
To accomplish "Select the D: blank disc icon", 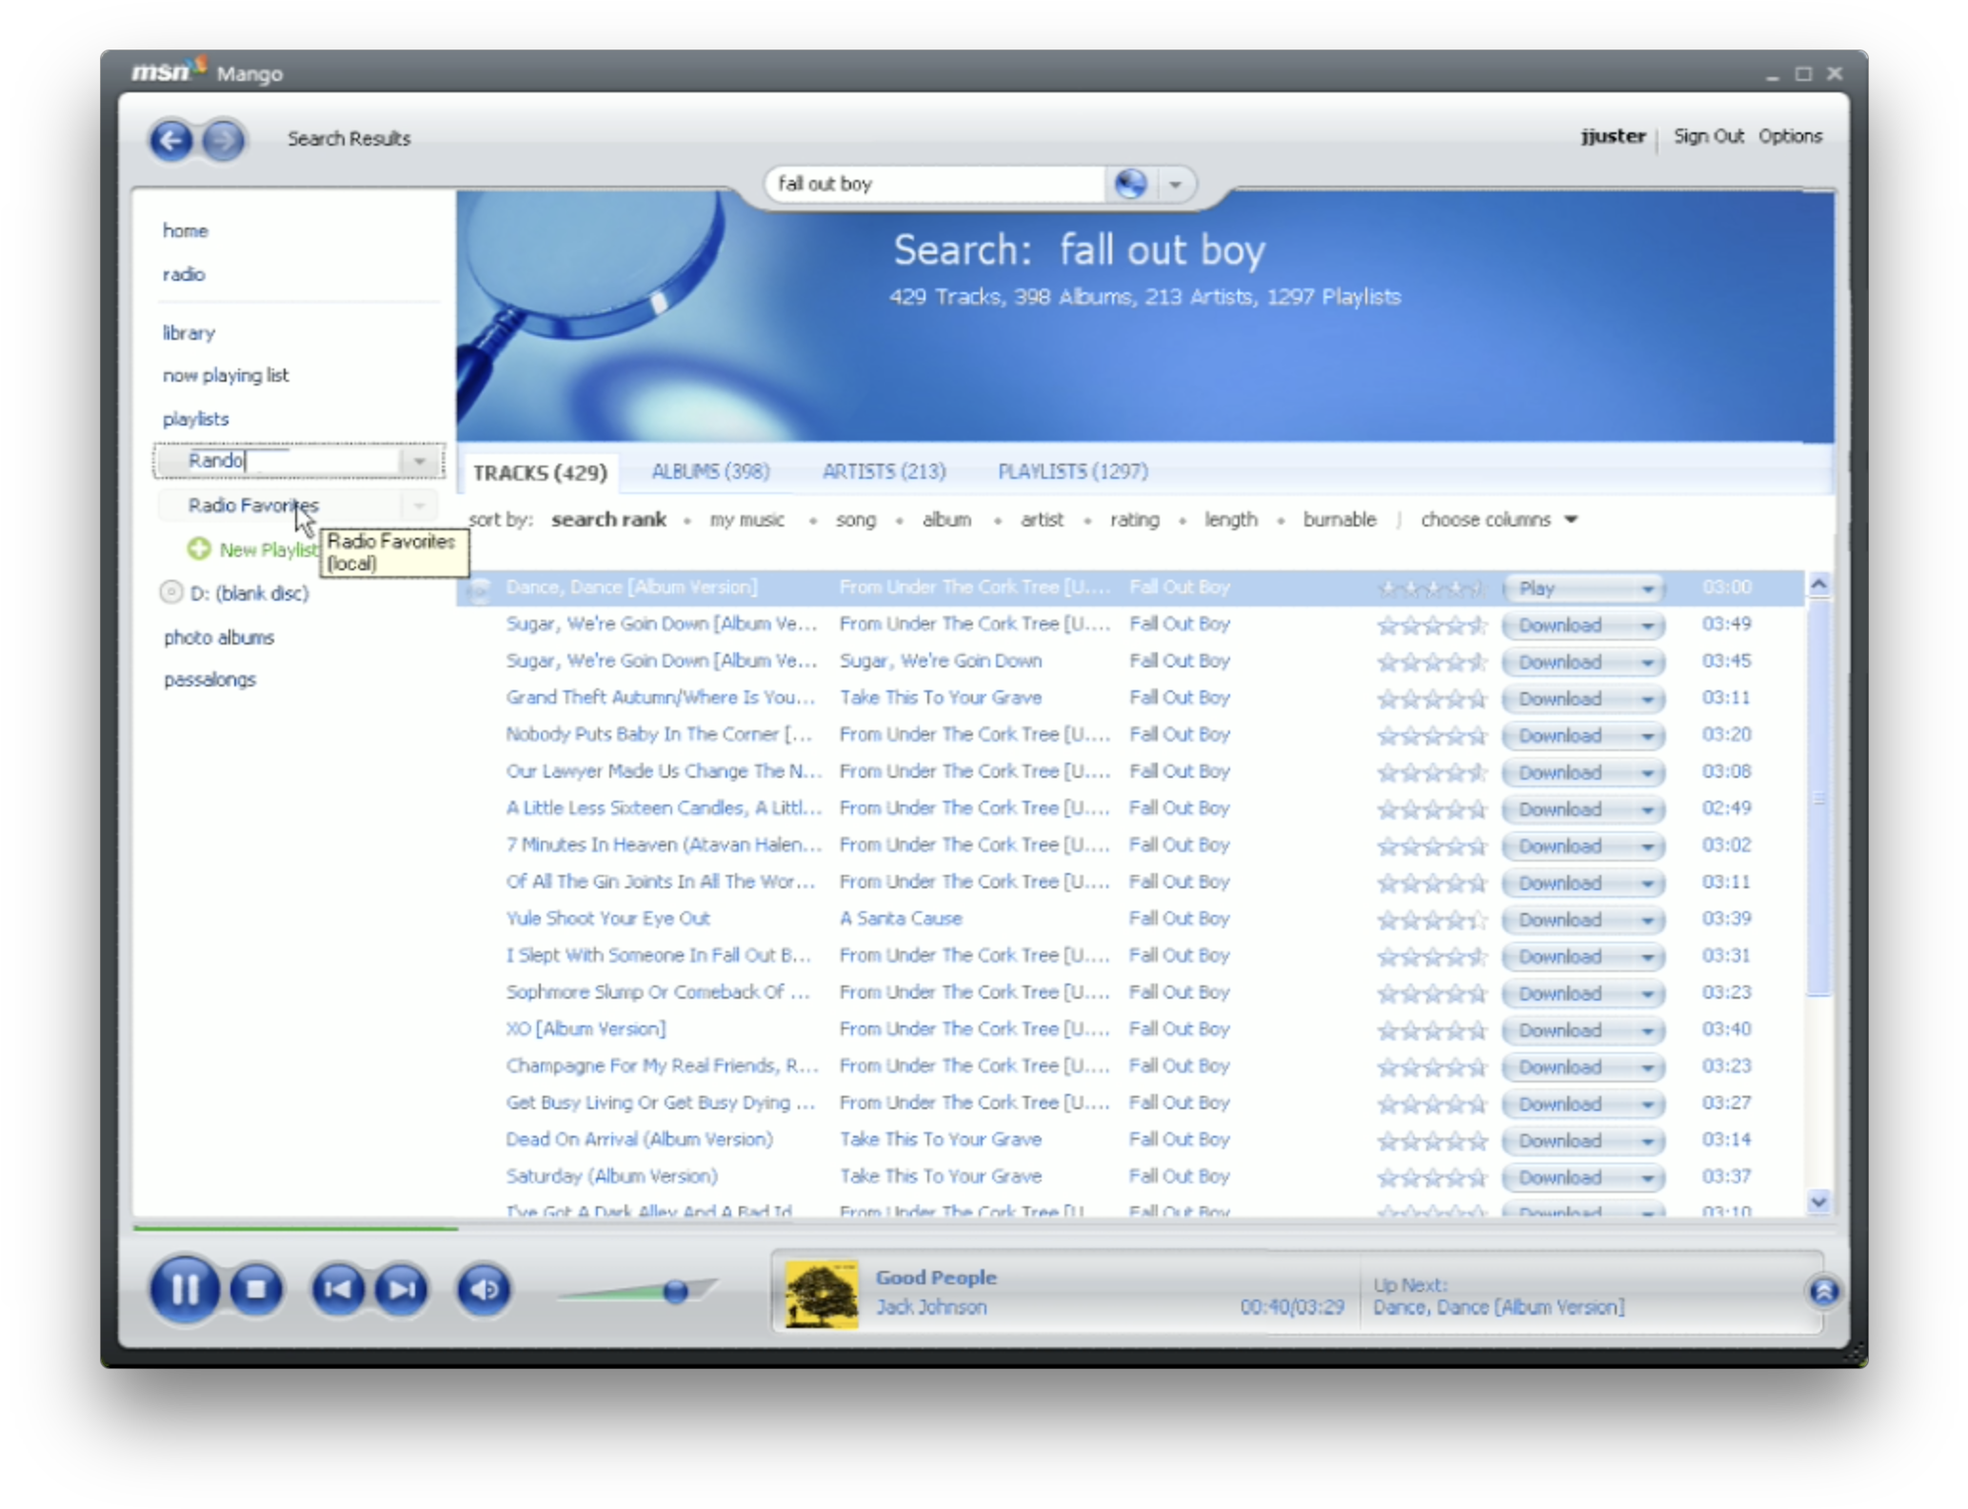I will 170,592.
